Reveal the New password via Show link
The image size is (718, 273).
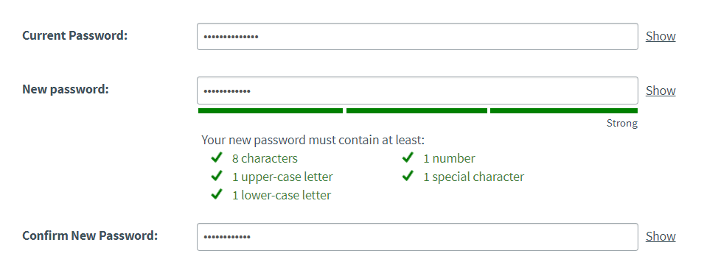[x=661, y=91]
